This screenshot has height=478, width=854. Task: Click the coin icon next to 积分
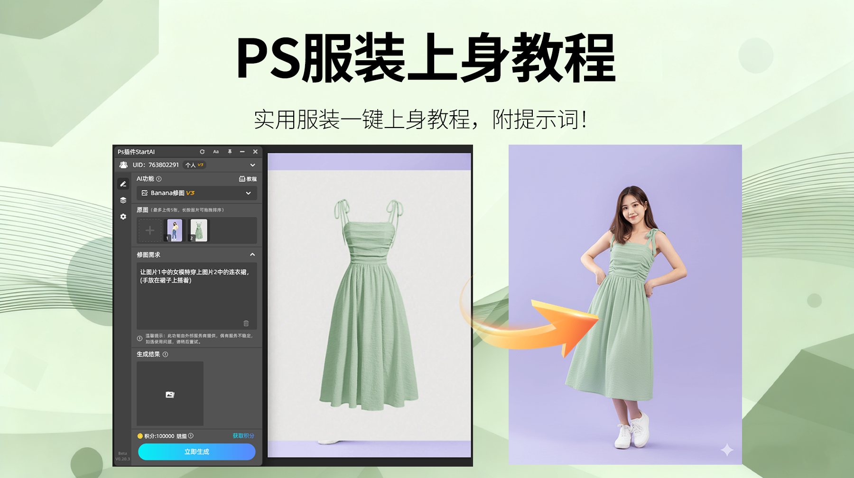[139, 435]
